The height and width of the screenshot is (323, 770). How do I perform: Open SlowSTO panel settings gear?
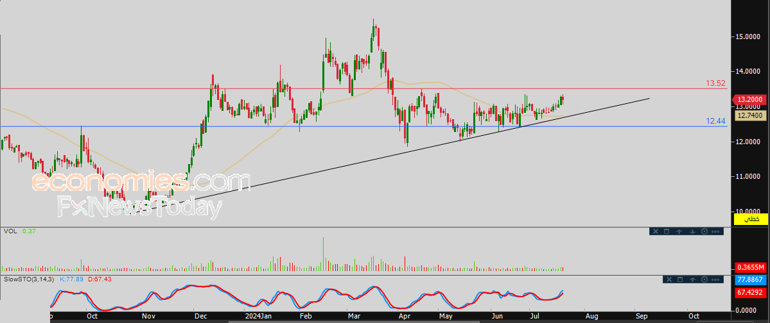point(704,279)
